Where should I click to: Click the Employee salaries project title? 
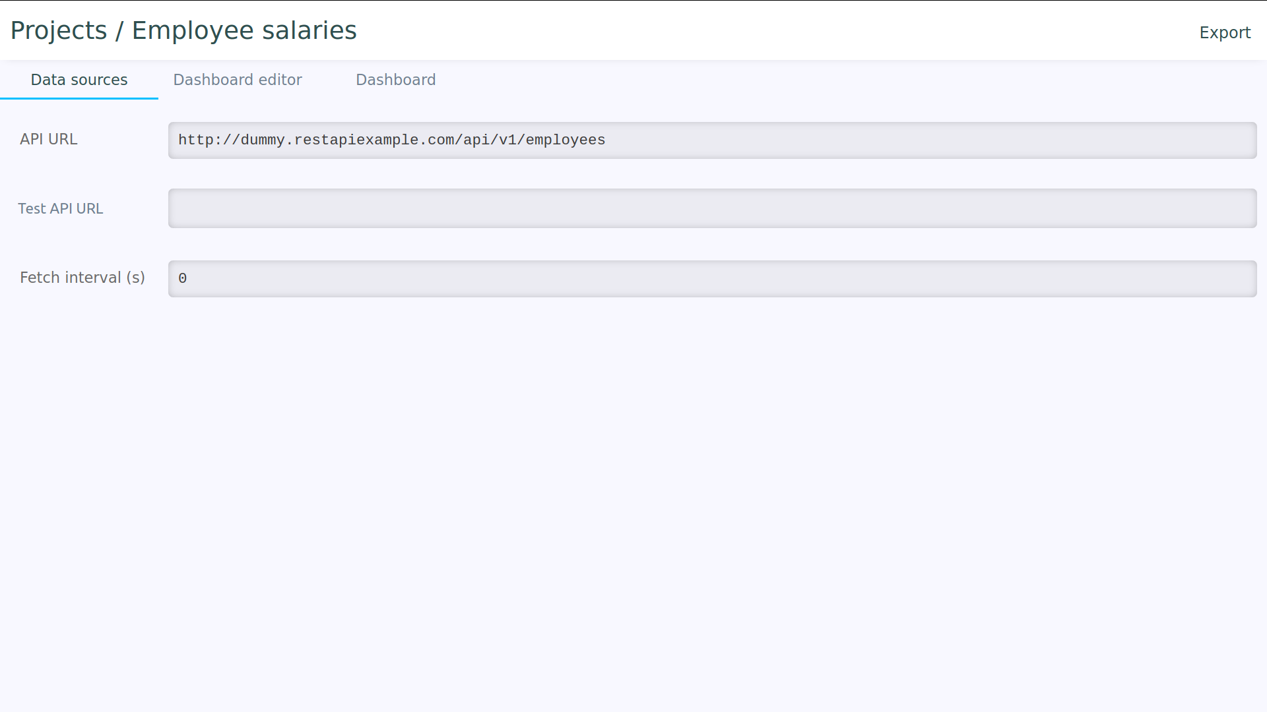point(244,31)
